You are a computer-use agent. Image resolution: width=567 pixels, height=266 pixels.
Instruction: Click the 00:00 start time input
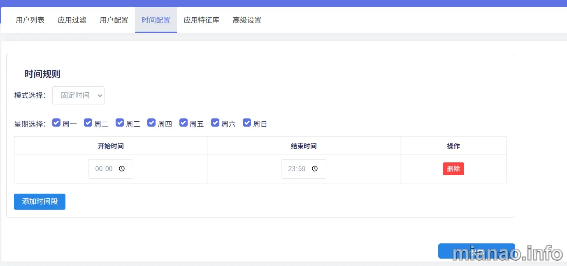coord(104,169)
